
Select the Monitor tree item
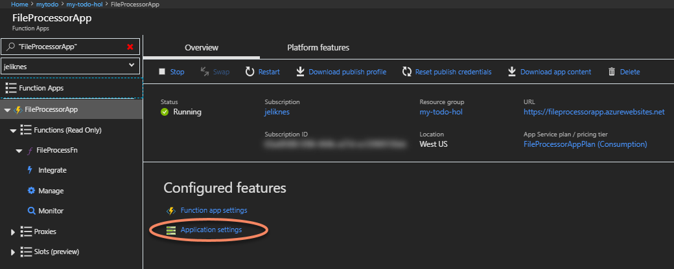pos(51,211)
